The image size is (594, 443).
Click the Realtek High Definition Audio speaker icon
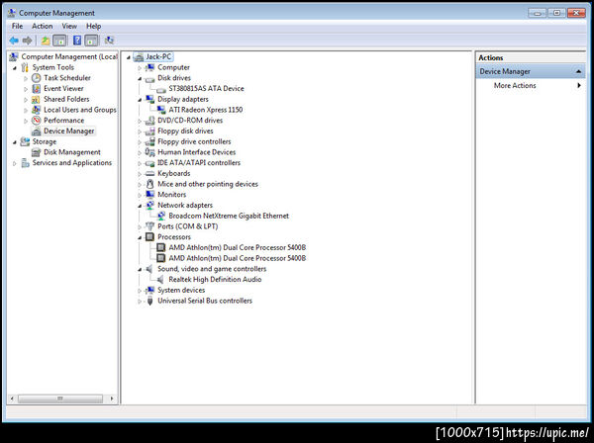[x=161, y=279]
